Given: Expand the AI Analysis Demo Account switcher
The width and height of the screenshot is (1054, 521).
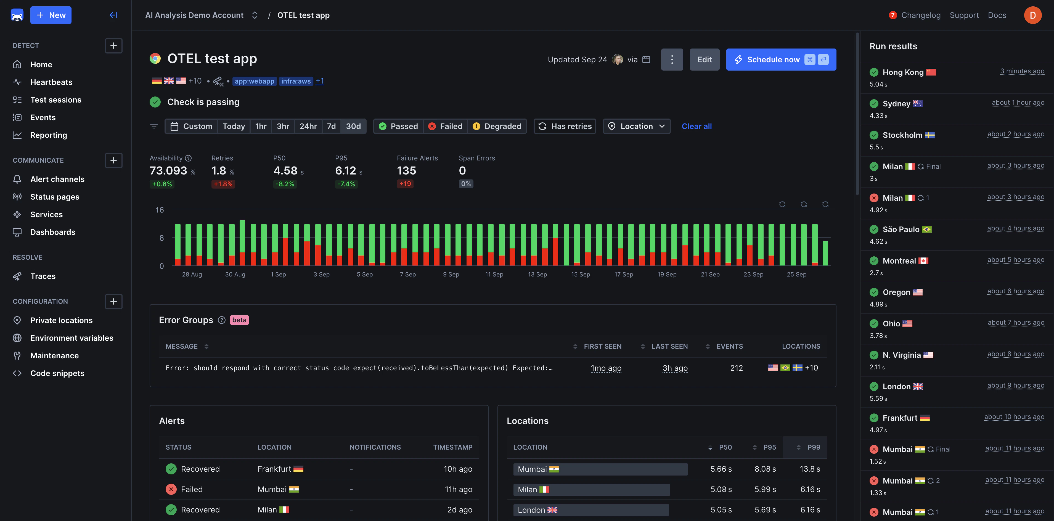Looking at the screenshot, I should click(254, 15).
